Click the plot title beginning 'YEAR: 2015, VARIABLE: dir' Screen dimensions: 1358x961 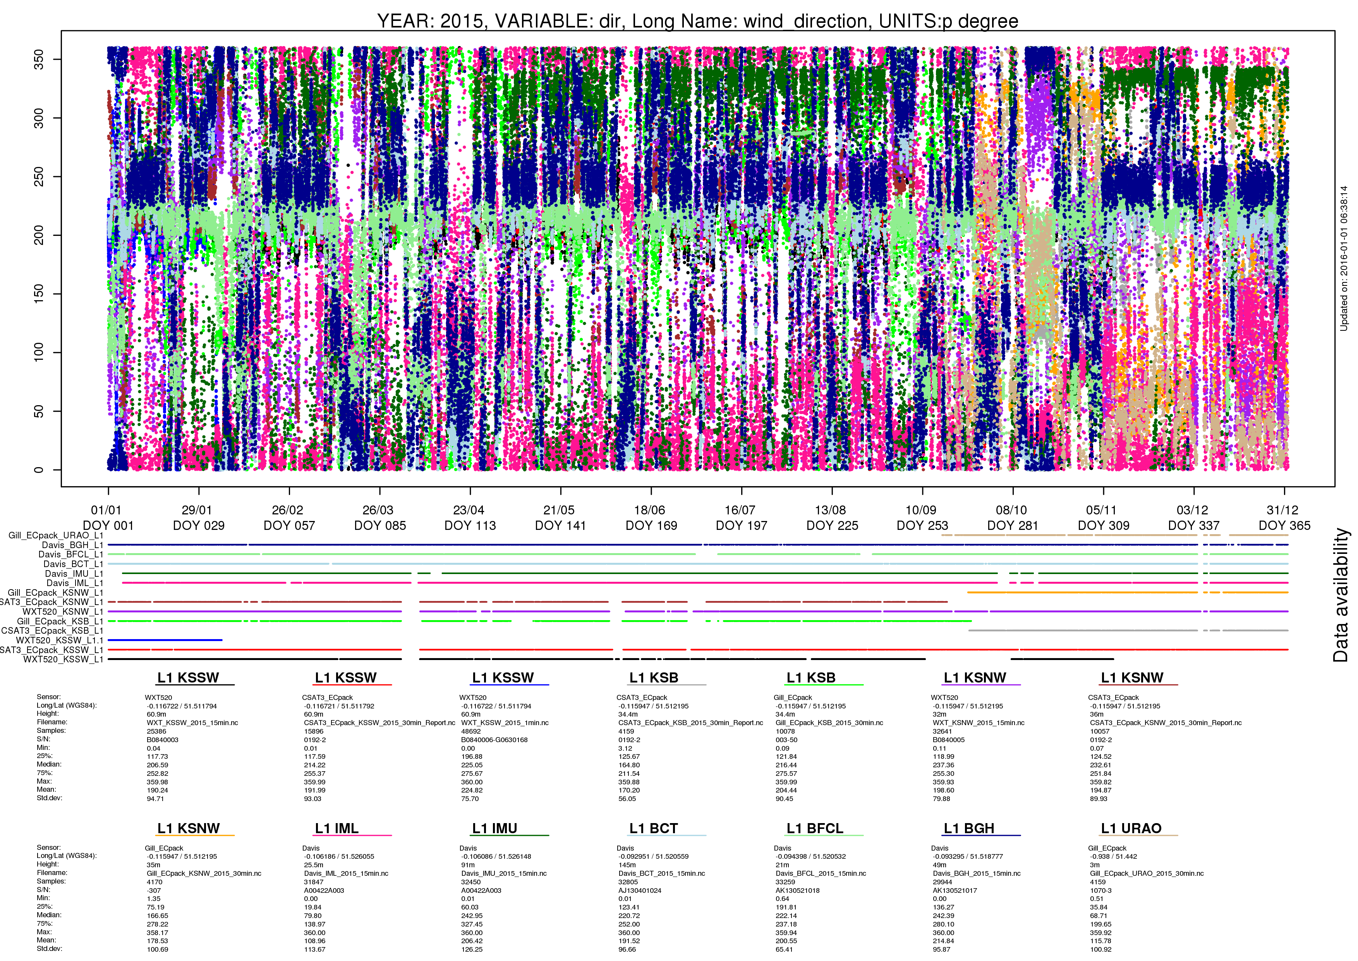(x=697, y=21)
